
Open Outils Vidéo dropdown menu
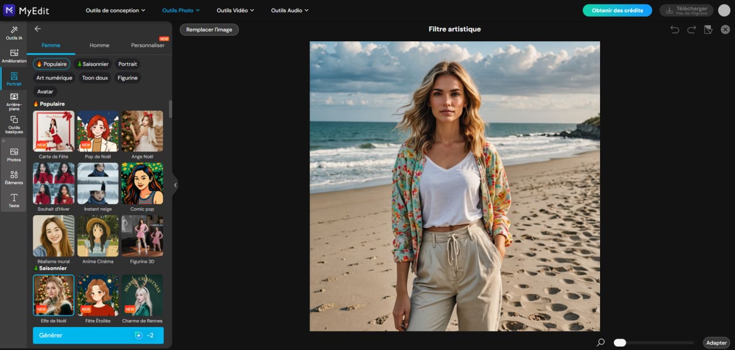click(x=235, y=10)
